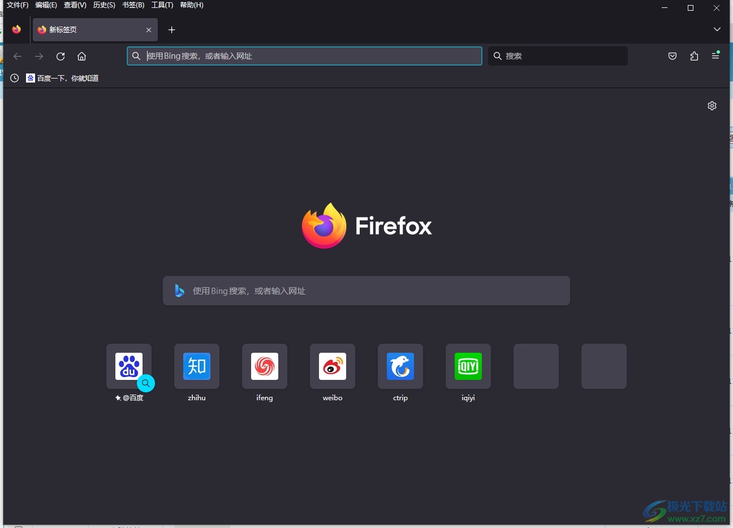Click the Firefox View icon left of tabs

coord(16,29)
